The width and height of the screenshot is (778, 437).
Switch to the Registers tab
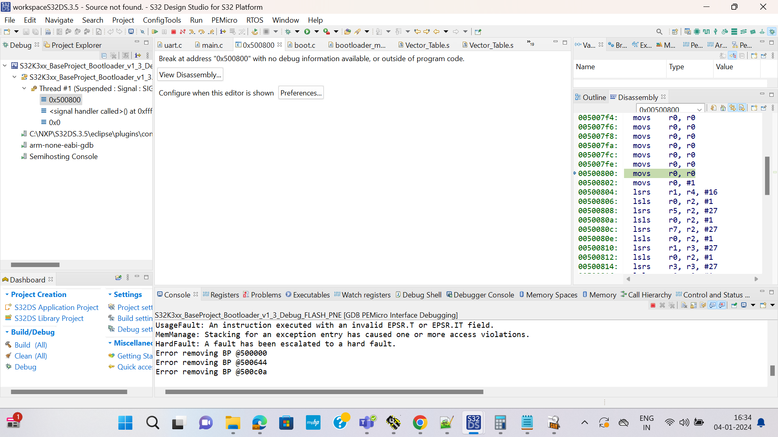pyautogui.click(x=225, y=295)
